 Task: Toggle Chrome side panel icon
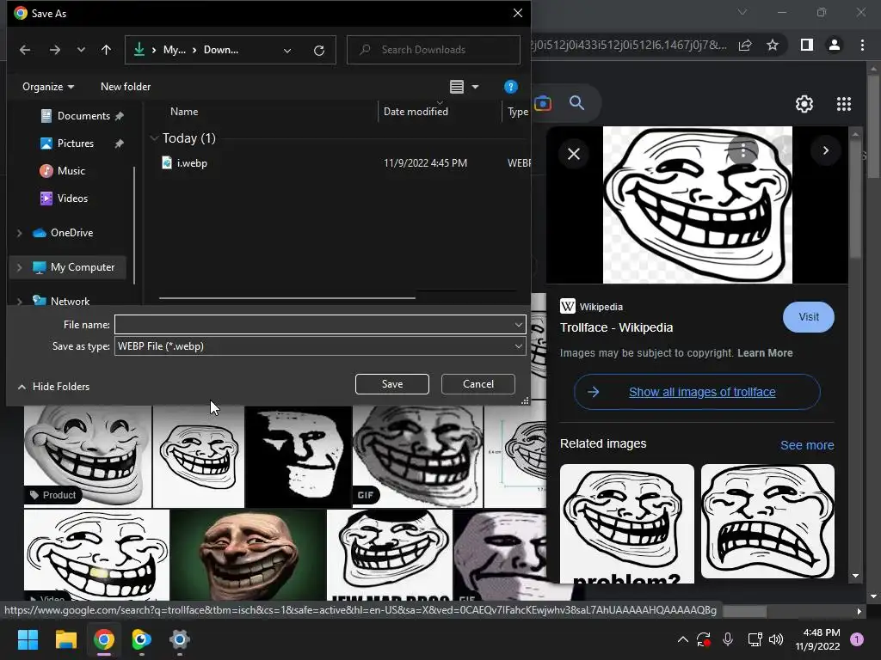tap(807, 45)
